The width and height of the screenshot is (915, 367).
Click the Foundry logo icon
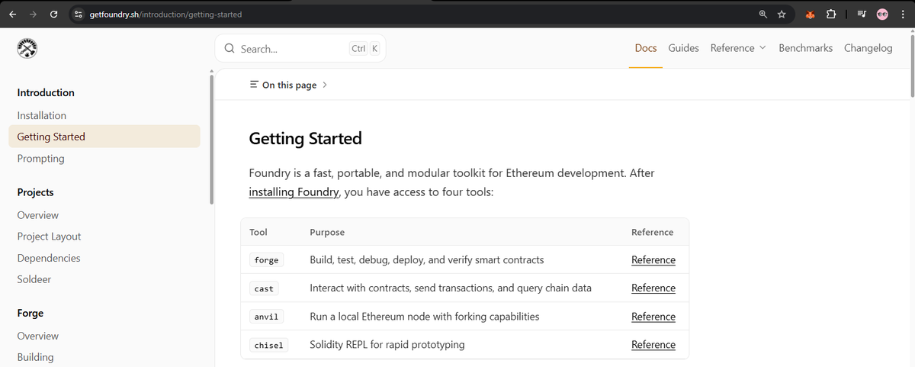(27, 49)
